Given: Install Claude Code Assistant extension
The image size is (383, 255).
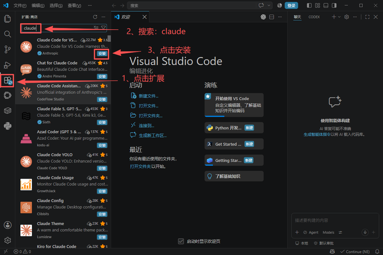Looking at the screenshot, I should [x=102, y=99].
